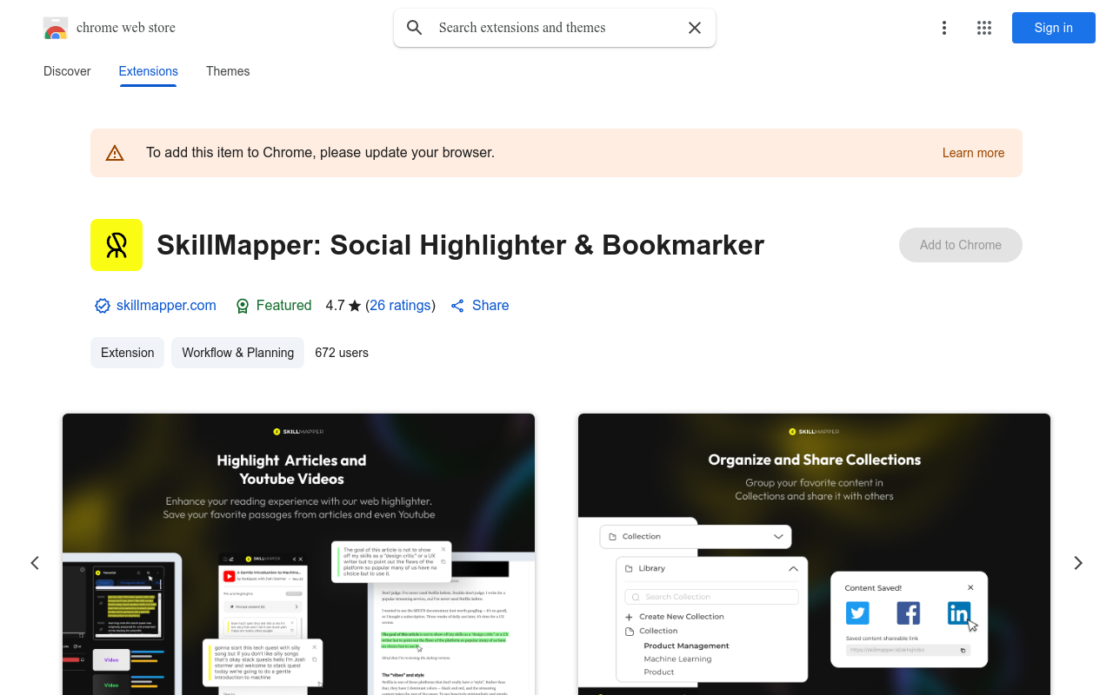Click the search magnifier icon
Image resolution: width=1113 pixels, height=695 pixels.
[x=415, y=28]
